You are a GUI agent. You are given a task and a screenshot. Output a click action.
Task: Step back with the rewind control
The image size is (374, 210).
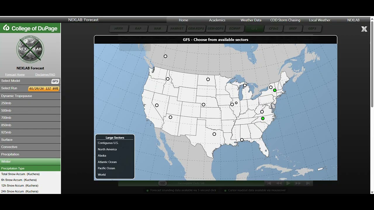pyautogui.click(x=279, y=183)
